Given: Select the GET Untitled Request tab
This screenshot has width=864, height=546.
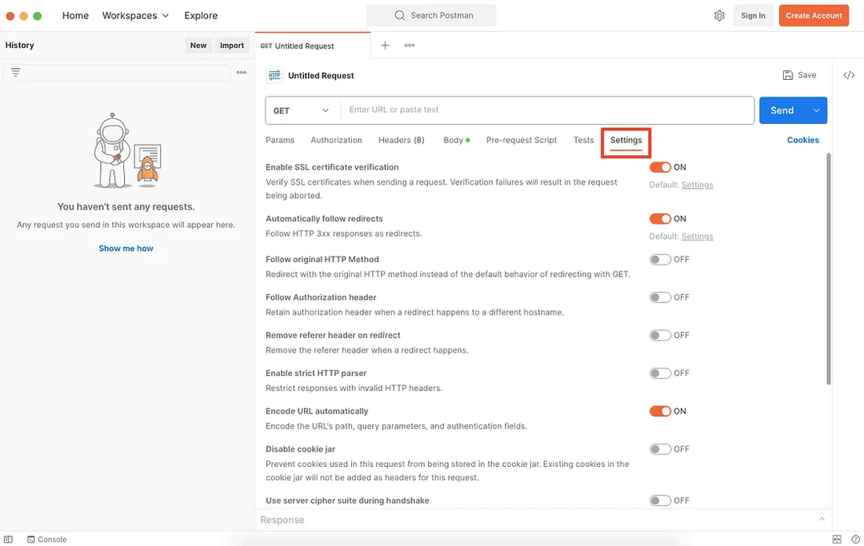Looking at the screenshot, I should coord(313,46).
